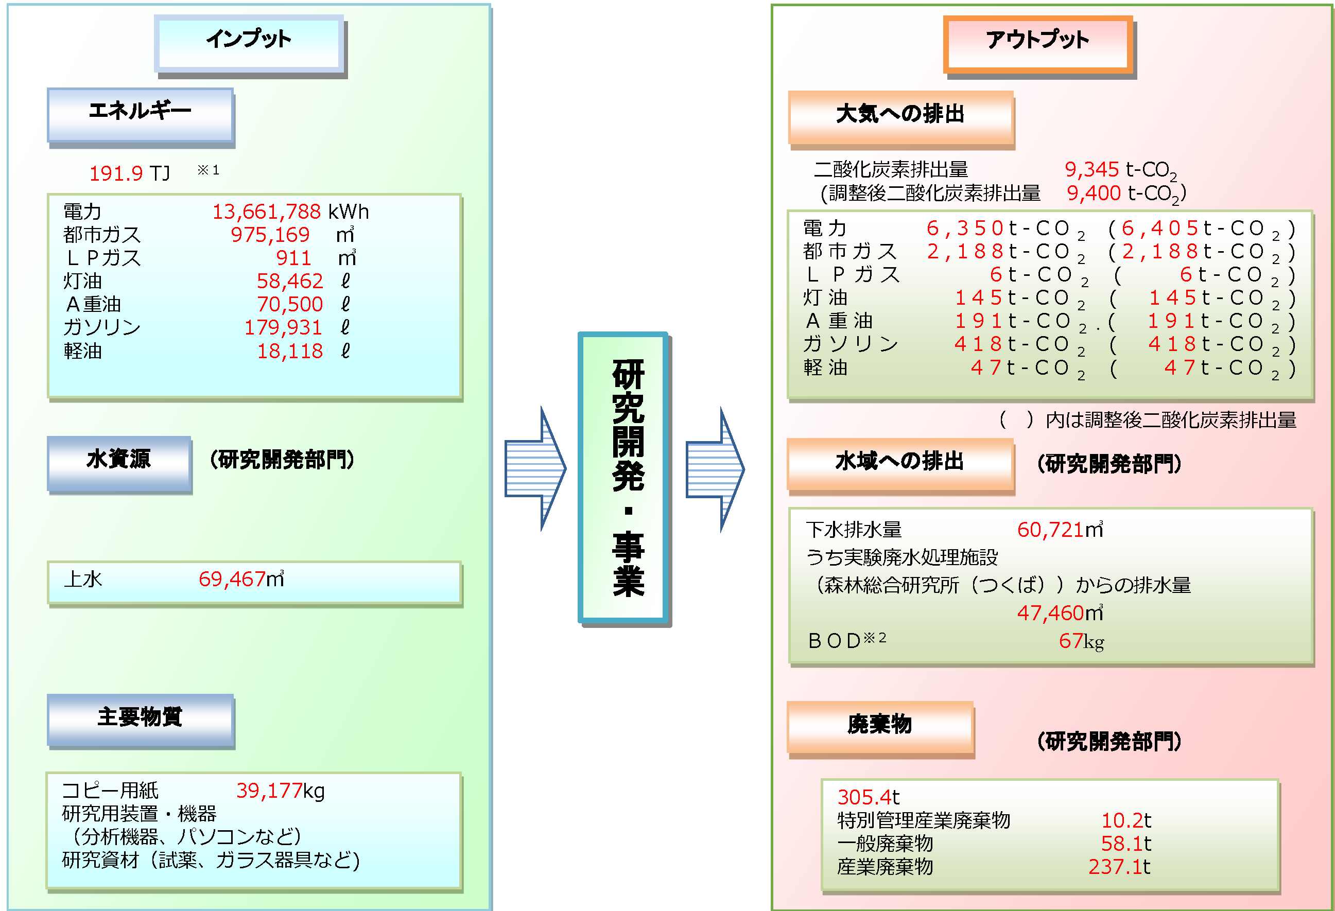Viewport: 1335px width, 911px height.
Task: Click the 軽油 emission 47 t-CO2
Action: pos(1028,368)
